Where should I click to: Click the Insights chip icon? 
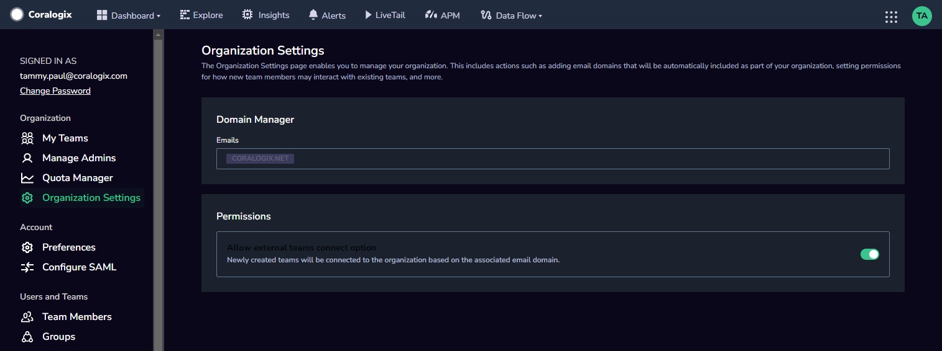(x=247, y=15)
